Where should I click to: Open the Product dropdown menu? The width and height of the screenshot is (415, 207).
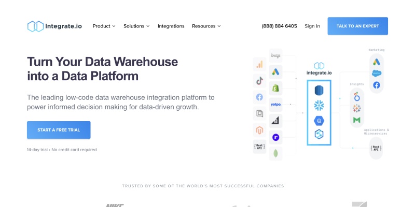104,26
